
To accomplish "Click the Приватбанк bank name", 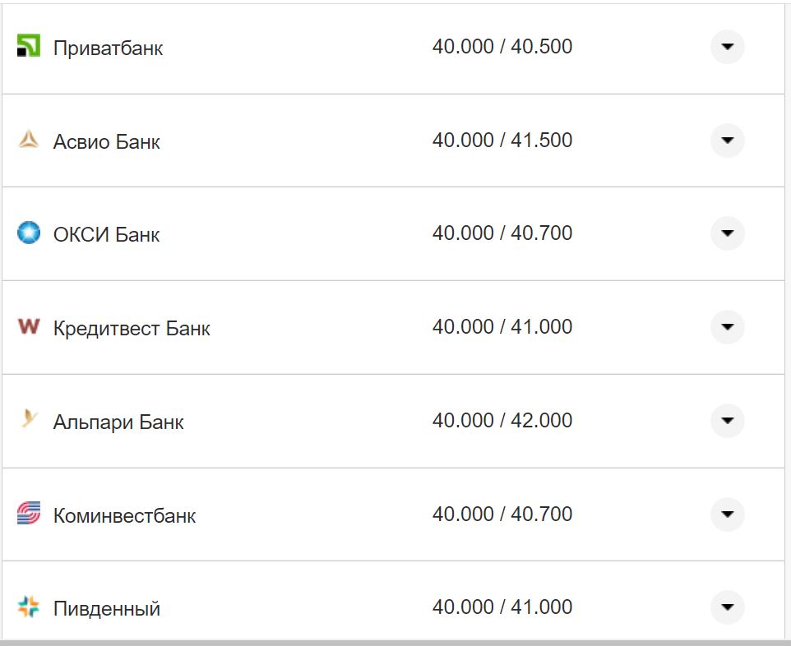I will click(108, 48).
